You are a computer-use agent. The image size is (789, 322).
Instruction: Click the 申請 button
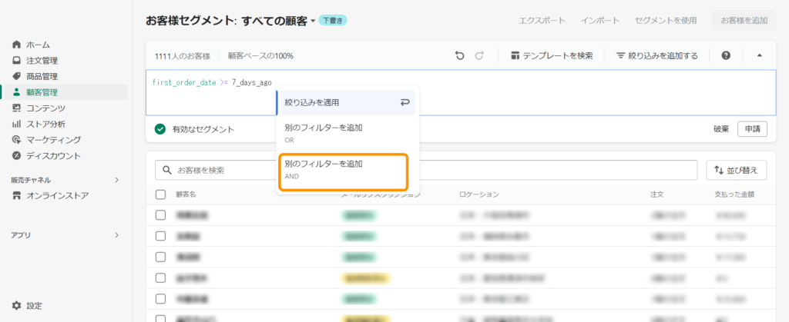pos(752,129)
